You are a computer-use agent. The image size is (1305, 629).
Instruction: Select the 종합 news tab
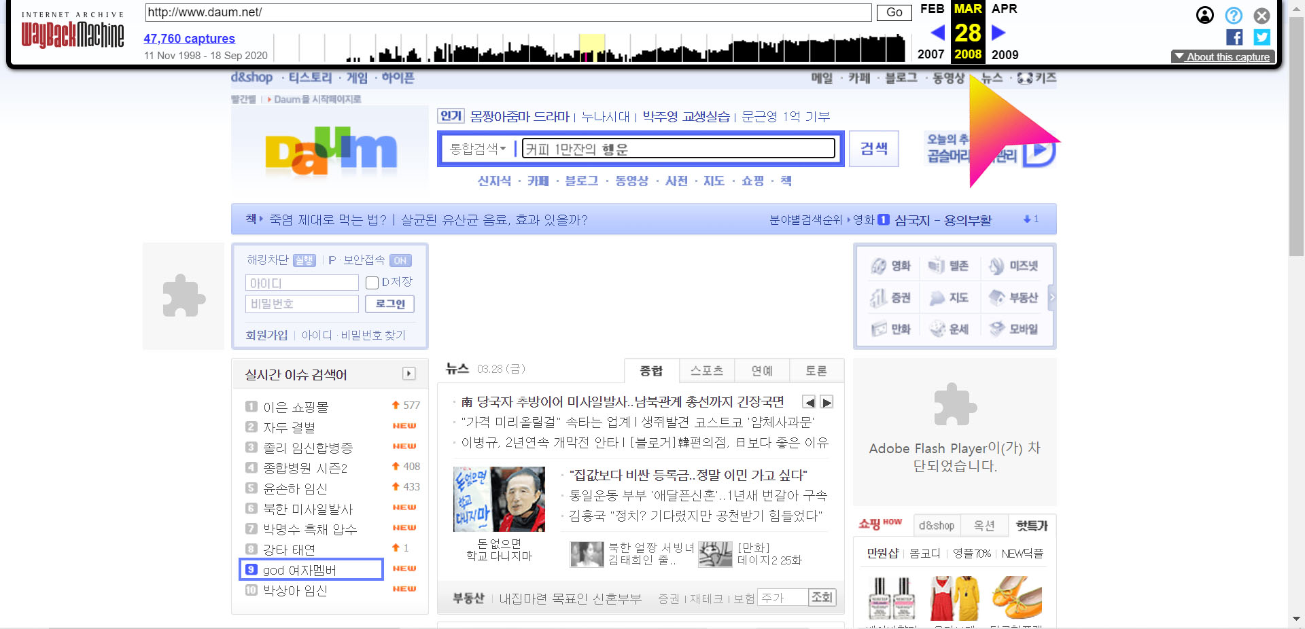click(651, 371)
